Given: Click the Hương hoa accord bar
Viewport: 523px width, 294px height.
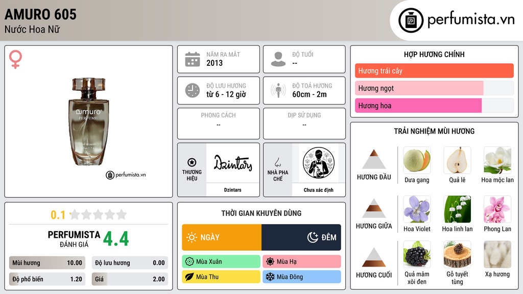Looking at the screenshot, I should point(434,106).
